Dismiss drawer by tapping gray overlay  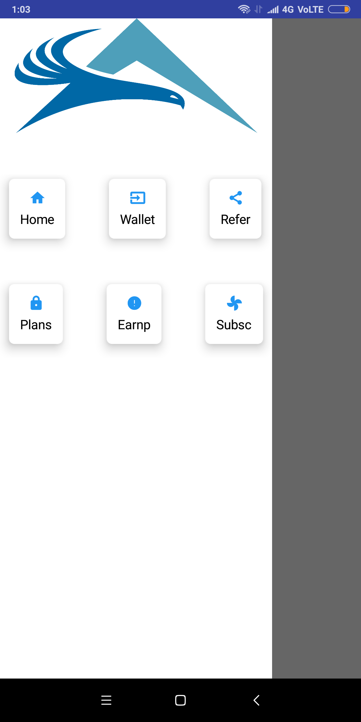coord(317,348)
